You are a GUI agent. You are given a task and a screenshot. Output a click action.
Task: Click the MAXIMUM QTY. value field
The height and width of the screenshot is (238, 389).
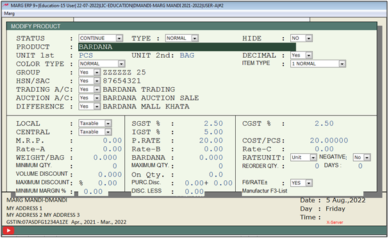(220, 166)
